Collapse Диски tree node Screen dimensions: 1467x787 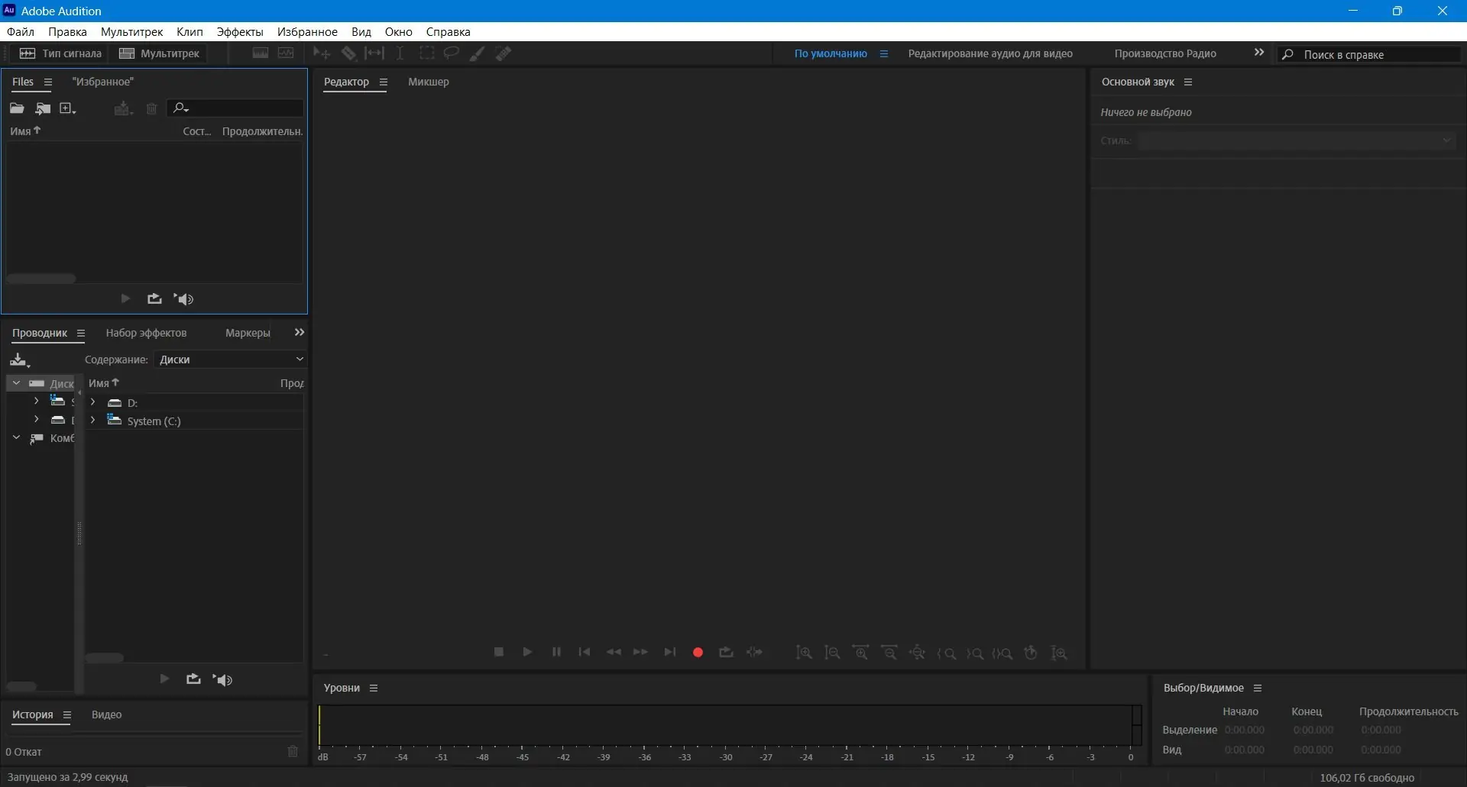pos(16,383)
